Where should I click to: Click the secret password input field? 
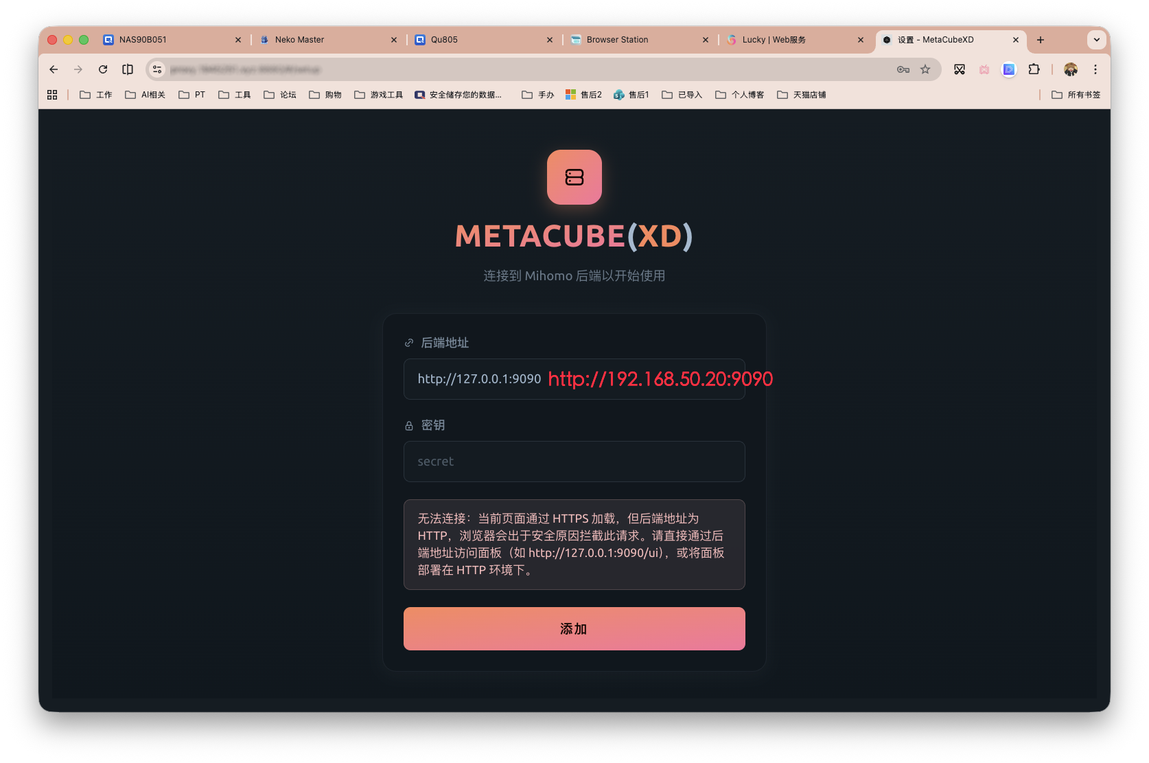click(574, 462)
